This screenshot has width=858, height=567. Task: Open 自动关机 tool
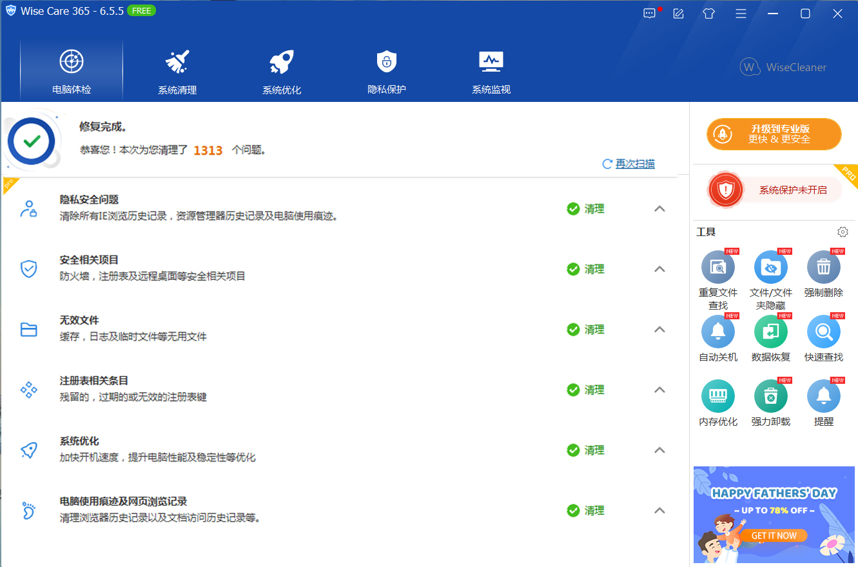718,339
